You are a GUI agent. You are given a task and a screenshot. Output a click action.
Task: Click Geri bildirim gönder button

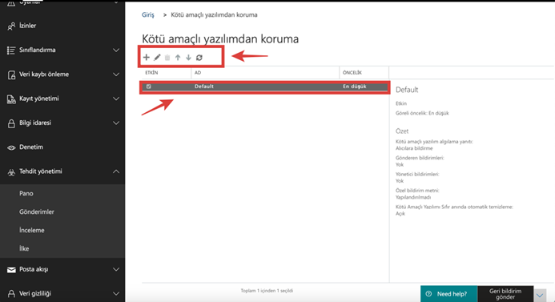[505, 294]
